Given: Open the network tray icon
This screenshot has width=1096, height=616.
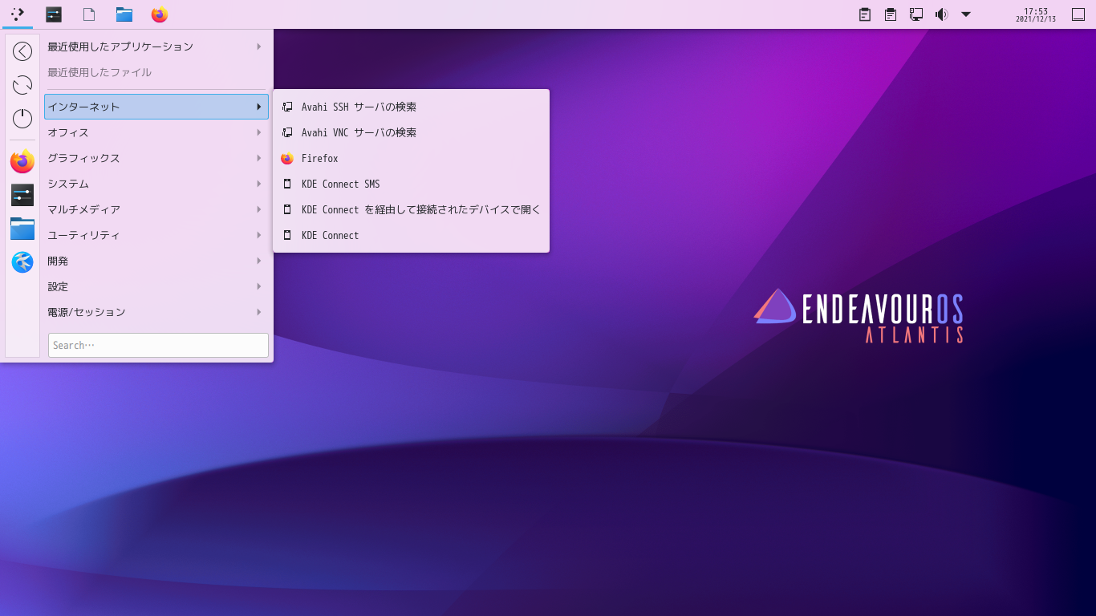Looking at the screenshot, I should (x=916, y=14).
